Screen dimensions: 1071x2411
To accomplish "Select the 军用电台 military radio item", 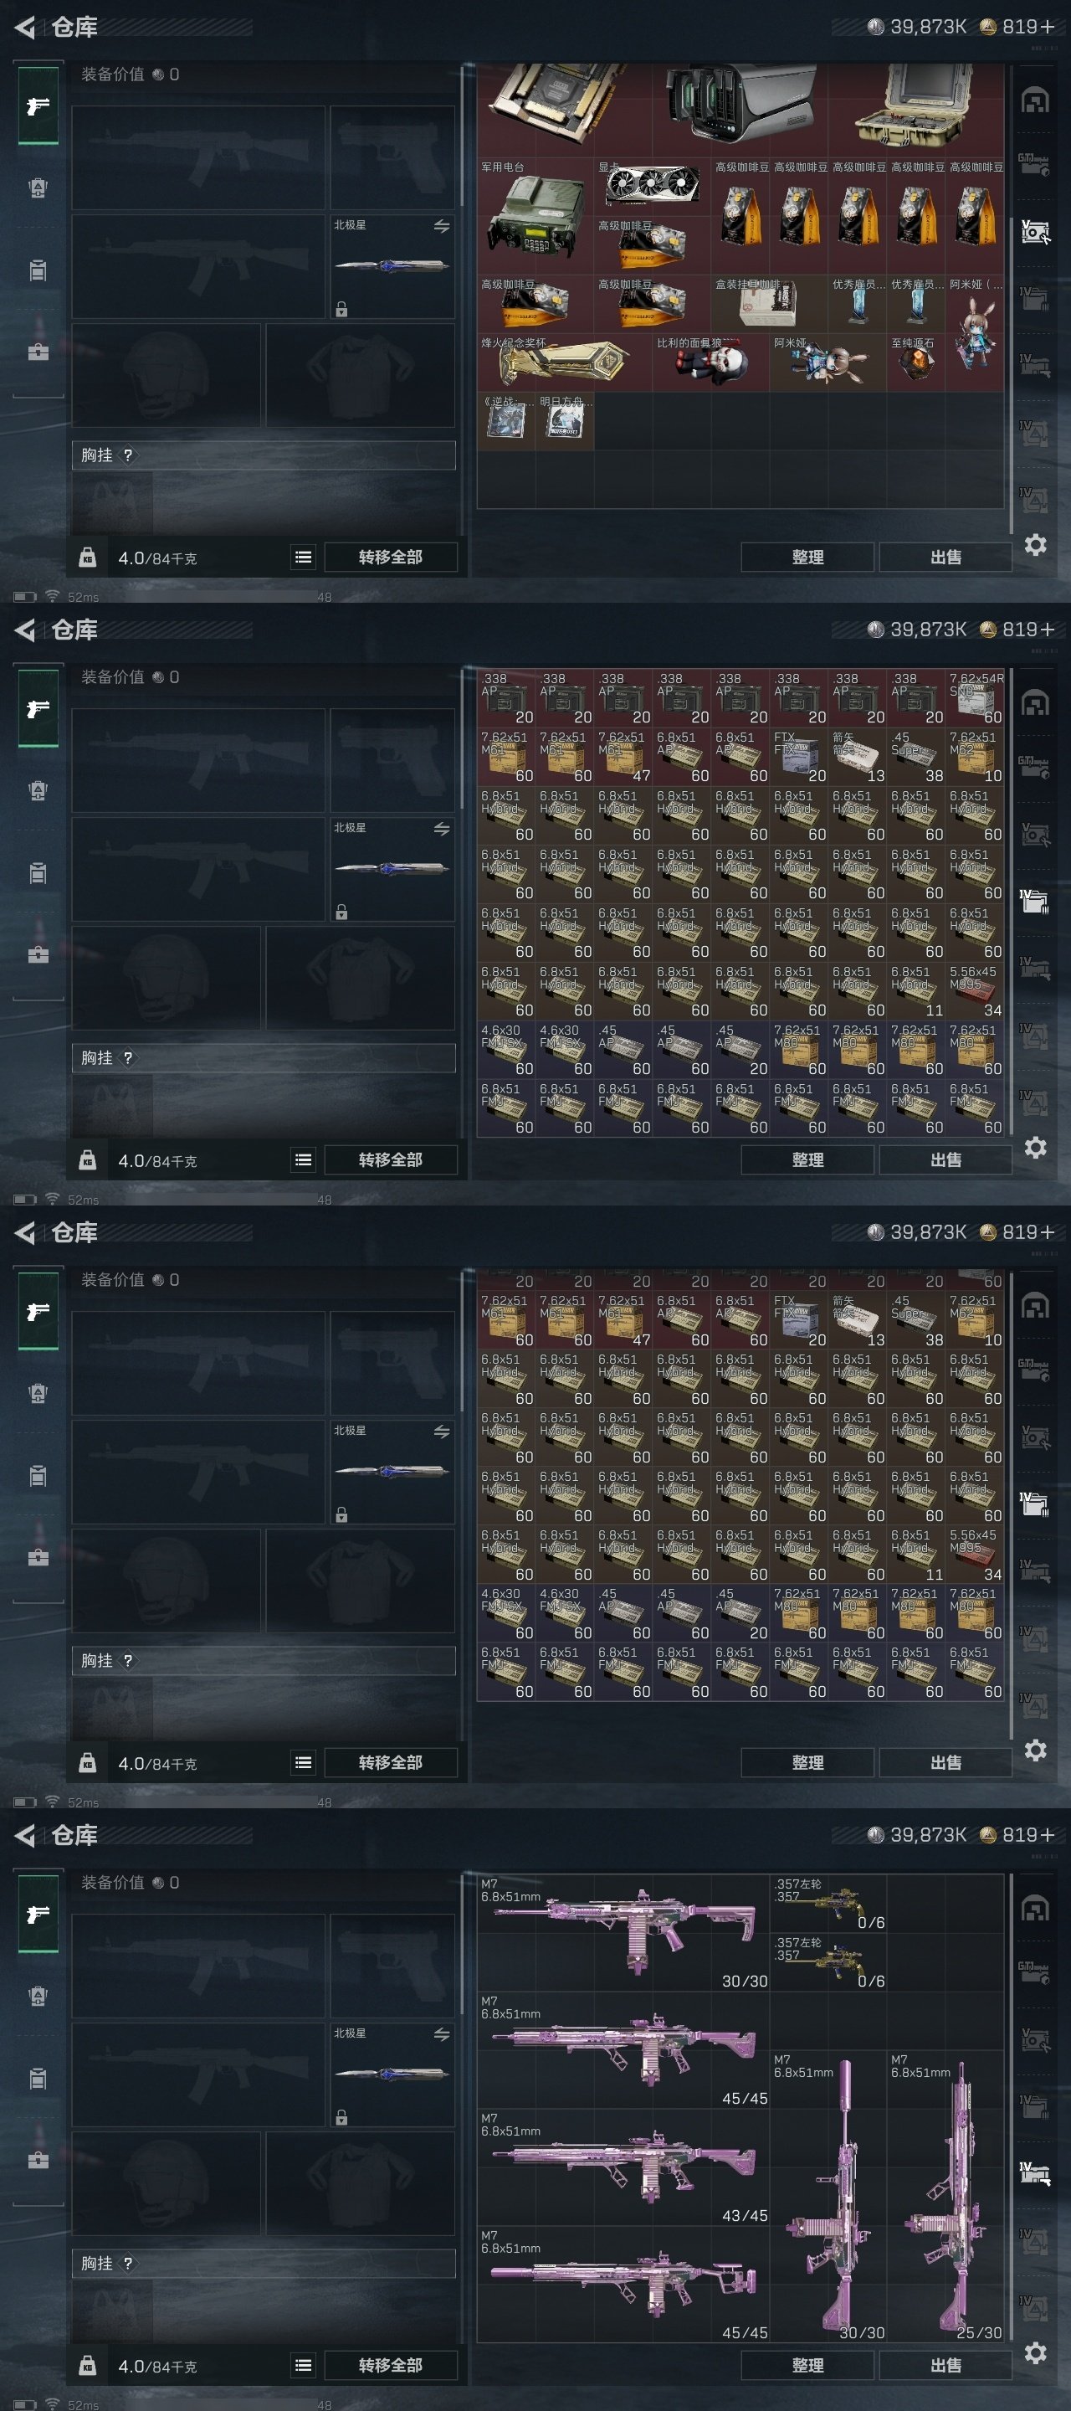I will pyautogui.click(x=535, y=216).
